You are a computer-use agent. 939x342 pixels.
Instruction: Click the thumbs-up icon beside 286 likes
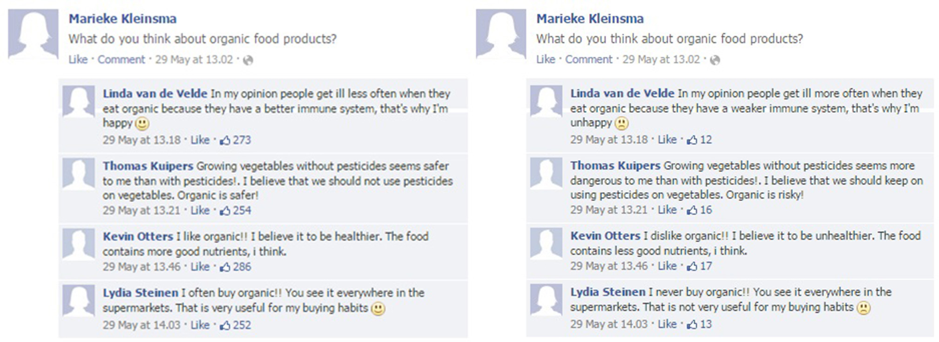(x=225, y=267)
